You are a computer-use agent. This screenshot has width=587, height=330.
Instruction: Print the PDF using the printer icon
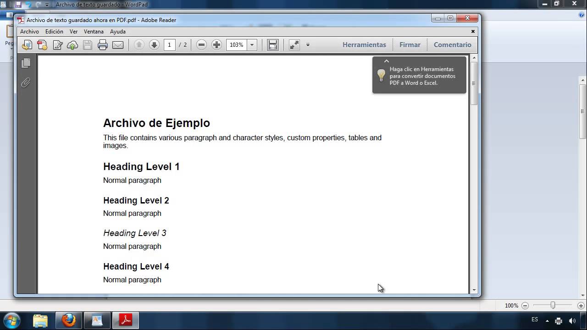click(x=103, y=45)
